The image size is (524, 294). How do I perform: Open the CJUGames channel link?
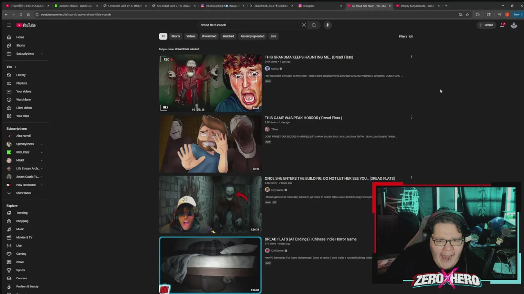coord(277,251)
